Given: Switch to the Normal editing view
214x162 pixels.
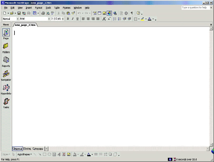Looking at the screenshot, I should click(x=17, y=149).
